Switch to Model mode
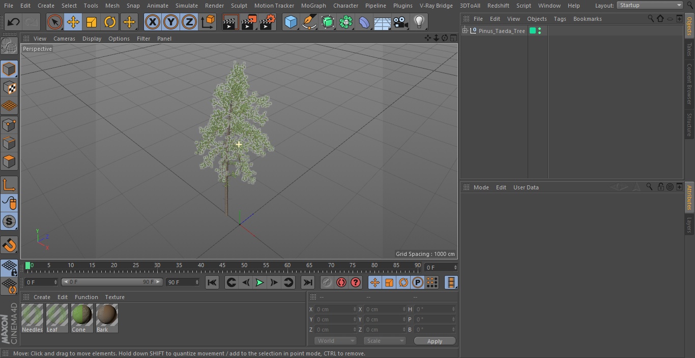This screenshot has width=695, height=358. point(9,69)
